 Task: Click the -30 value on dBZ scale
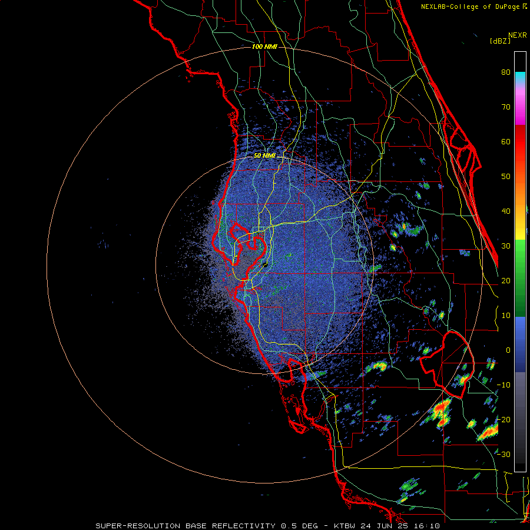point(503,454)
